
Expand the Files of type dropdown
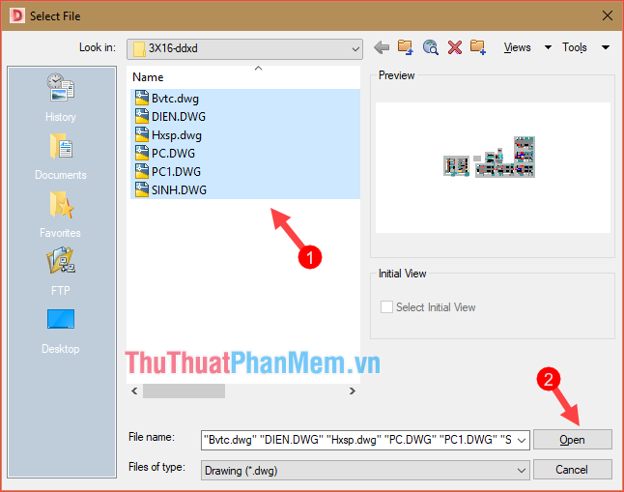522,471
